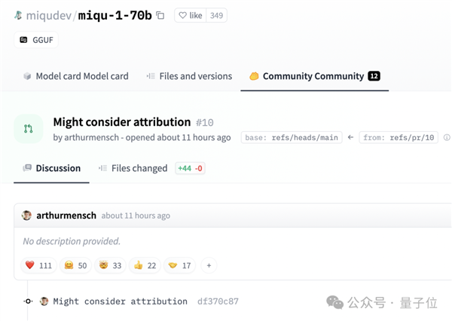The width and height of the screenshot is (452, 321).
Task: Open the Model card tab
Action: [75, 76]
